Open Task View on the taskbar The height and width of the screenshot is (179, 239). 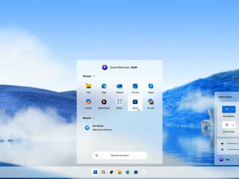(112, 172)
